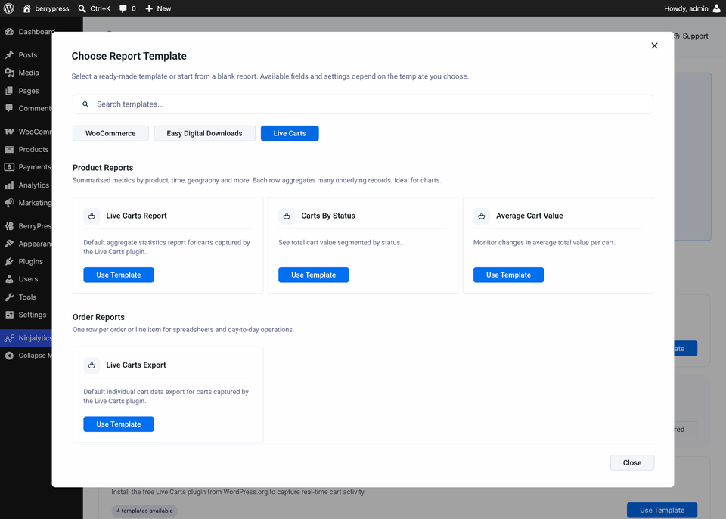Click the Live Carts Report basket icon

click(92, 216)
